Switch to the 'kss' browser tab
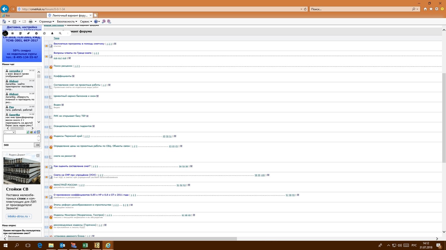This screenshot has height=250, width=446. (23, 15)
